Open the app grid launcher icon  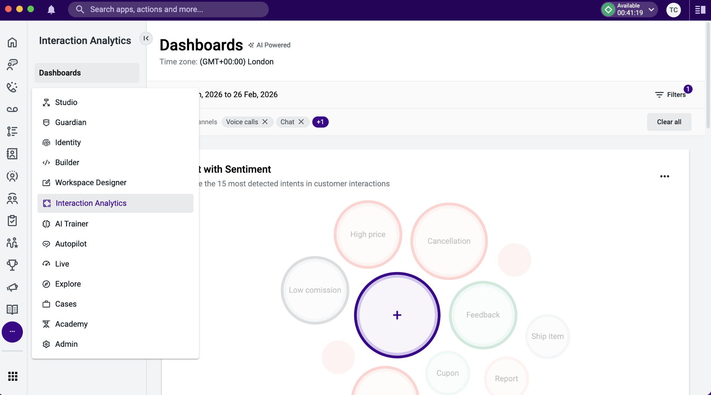coord(12,376)
